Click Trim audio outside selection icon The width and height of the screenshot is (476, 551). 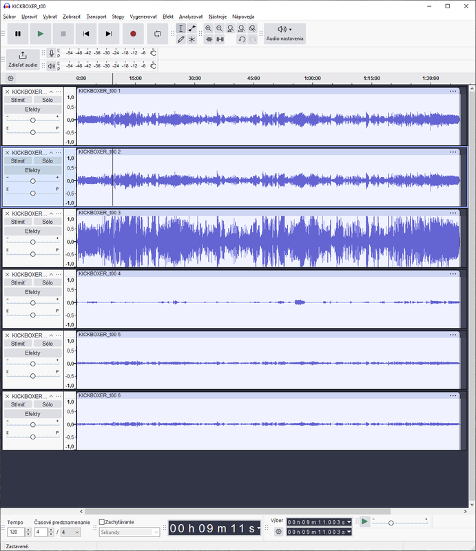pos(209,39)
